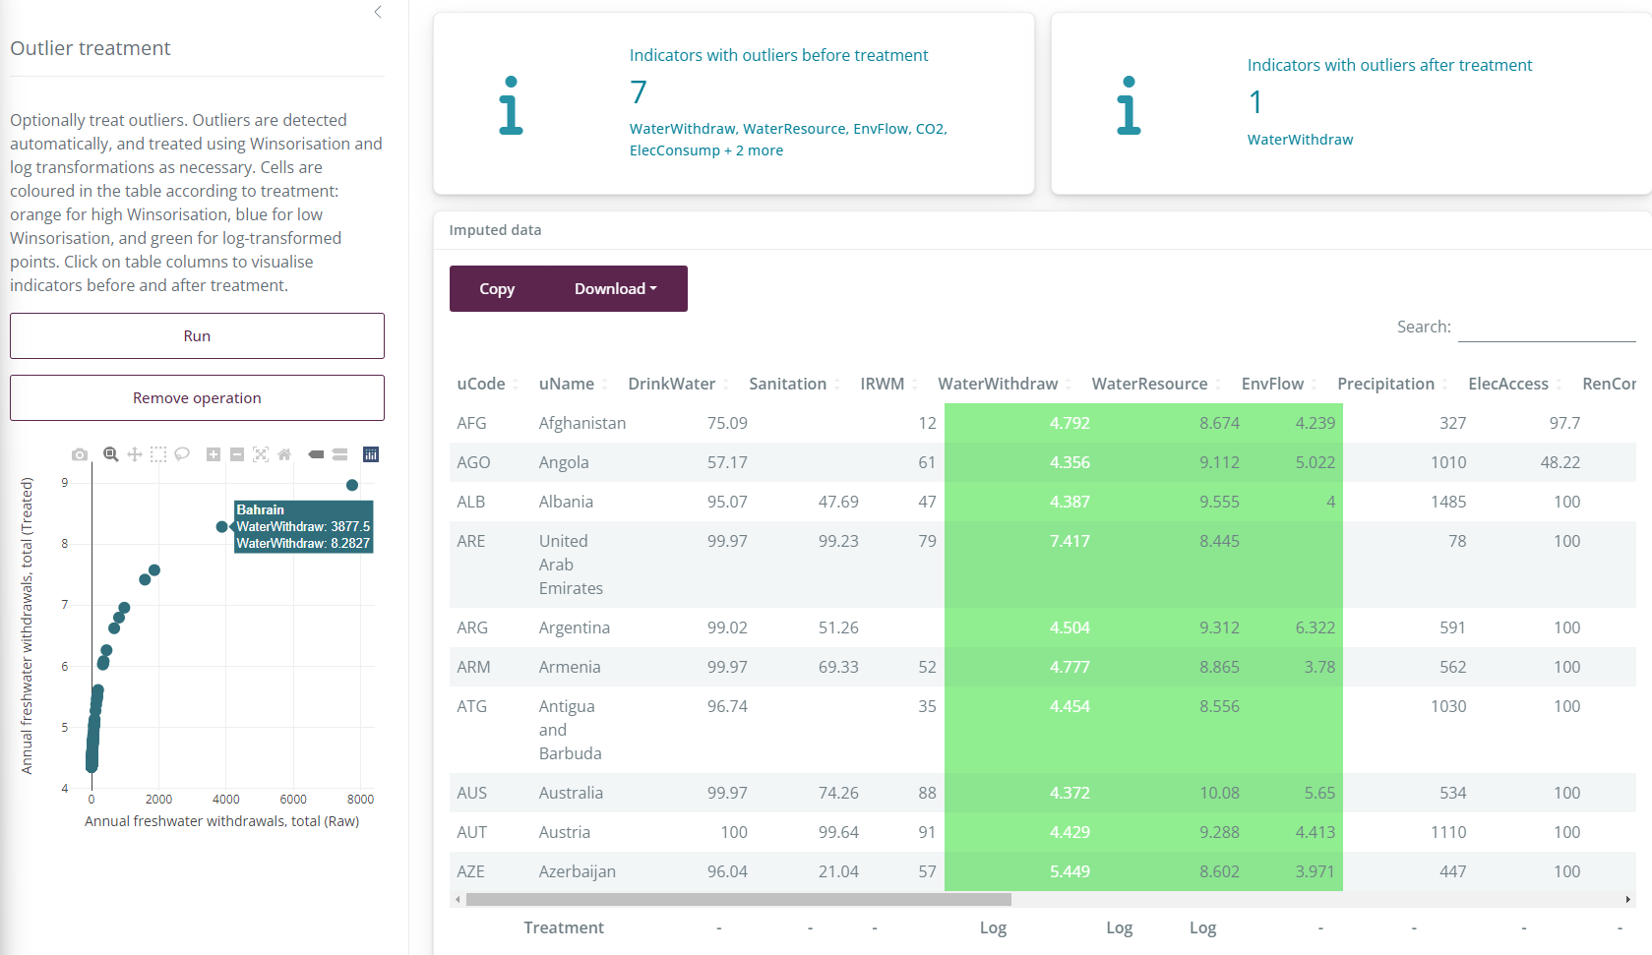
Task: Click the Bahrain data point in the plot
Action: pos(221,527)
